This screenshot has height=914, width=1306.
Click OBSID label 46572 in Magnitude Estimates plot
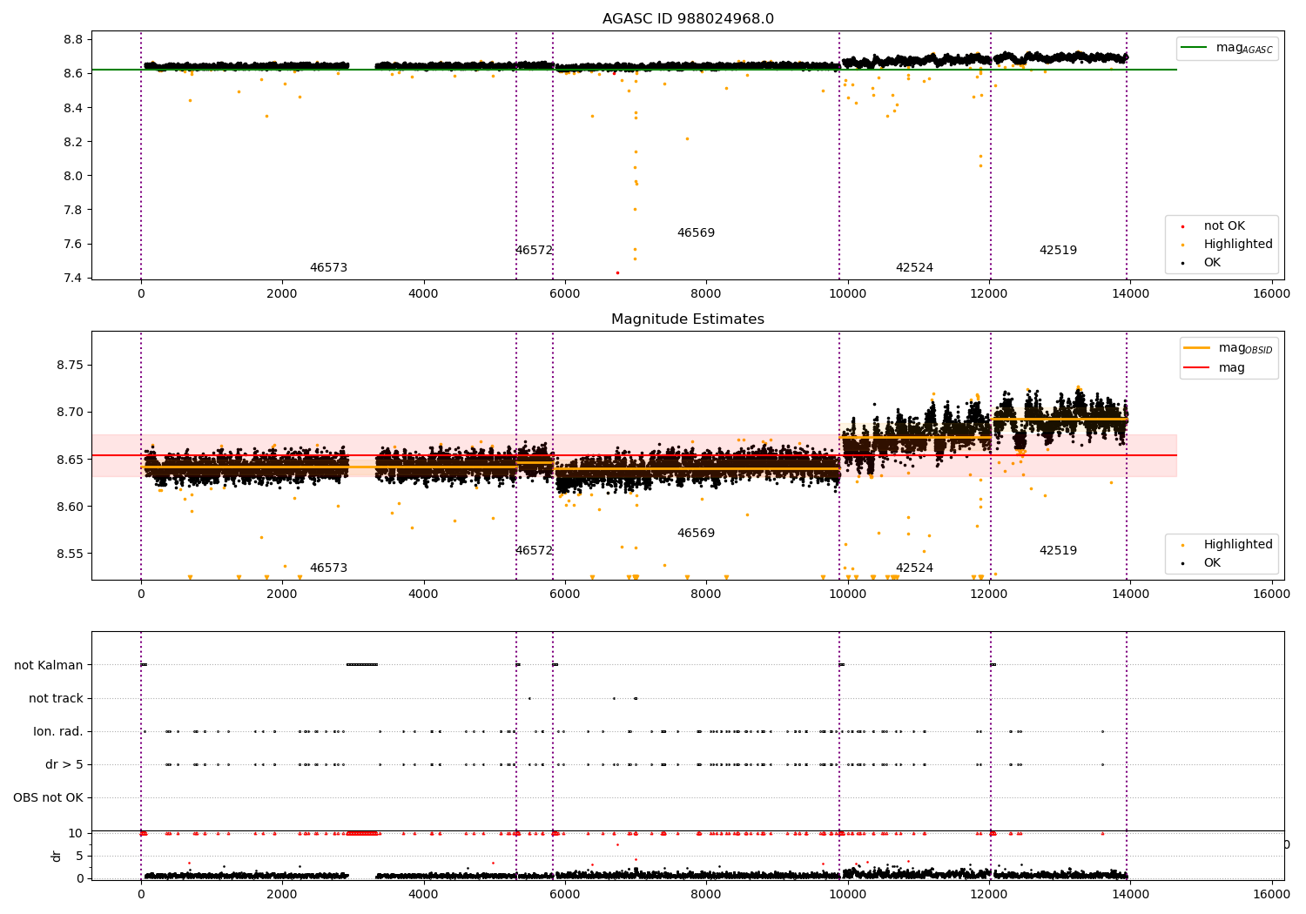click(x=534, y=551)
